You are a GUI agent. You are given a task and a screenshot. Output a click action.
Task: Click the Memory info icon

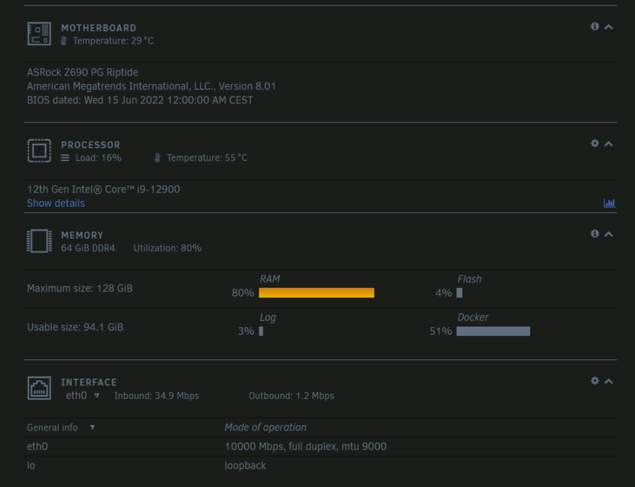coord(594,233)
